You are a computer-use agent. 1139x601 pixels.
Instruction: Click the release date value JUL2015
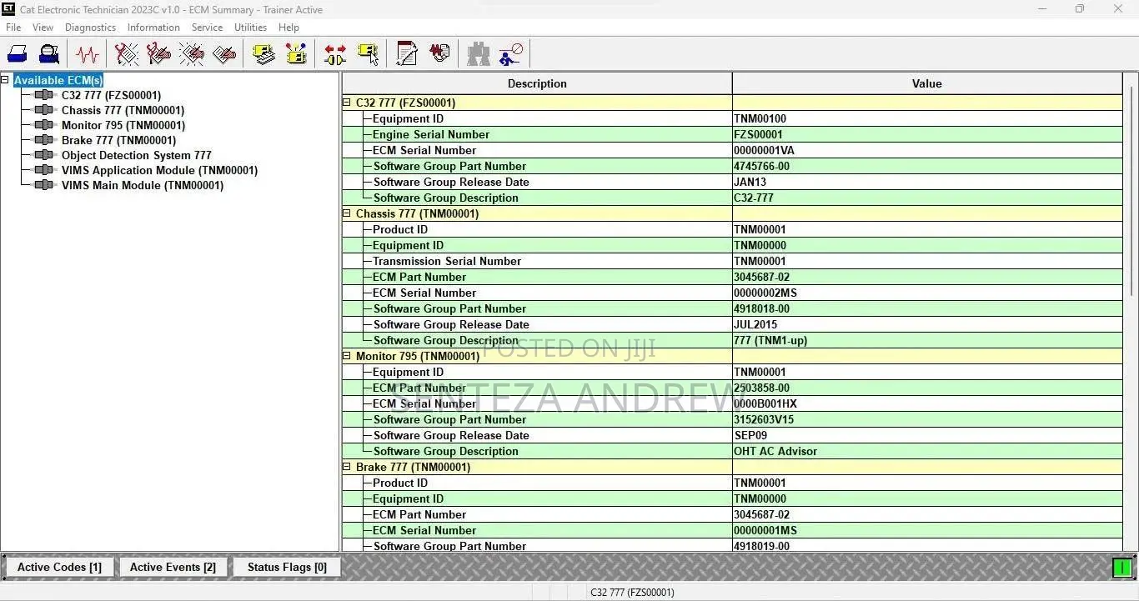pyautogui.click(x=756, y=324)
